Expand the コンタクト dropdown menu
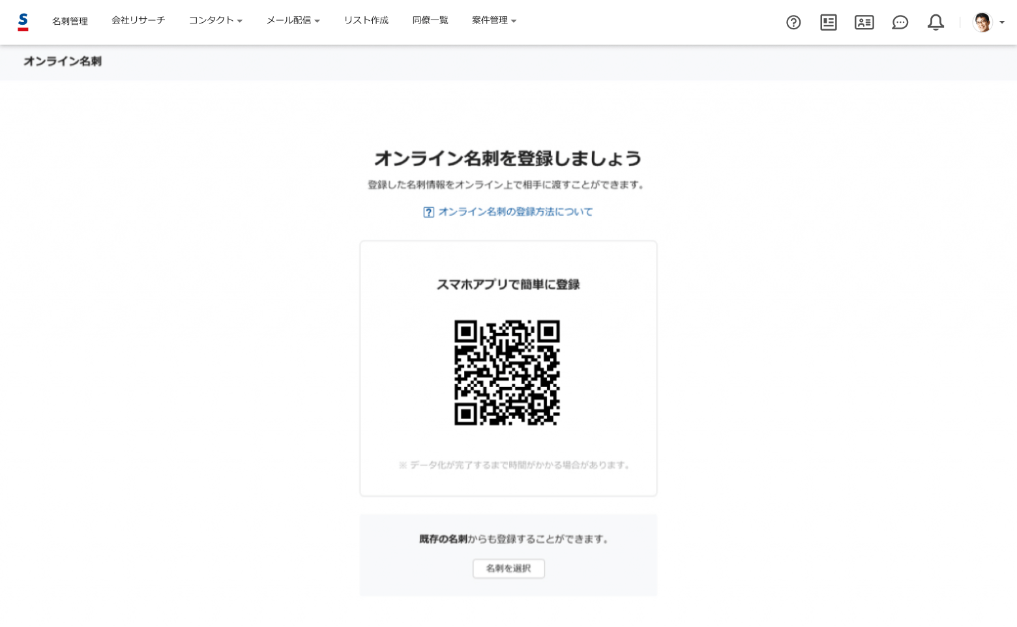The height and width of the screenshot is (627, 1017). (216, 20)
